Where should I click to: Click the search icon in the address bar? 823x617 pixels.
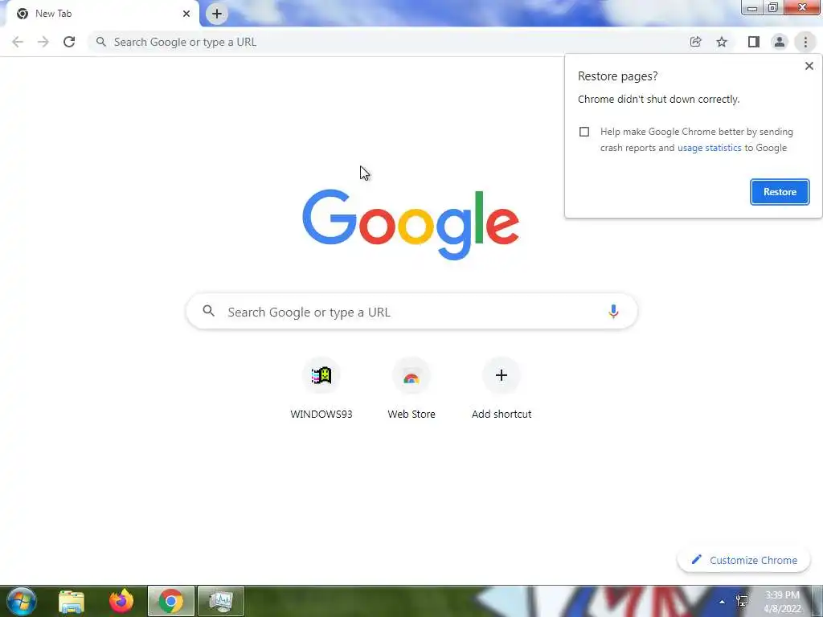pyautogui.click(x=100, y=42)
